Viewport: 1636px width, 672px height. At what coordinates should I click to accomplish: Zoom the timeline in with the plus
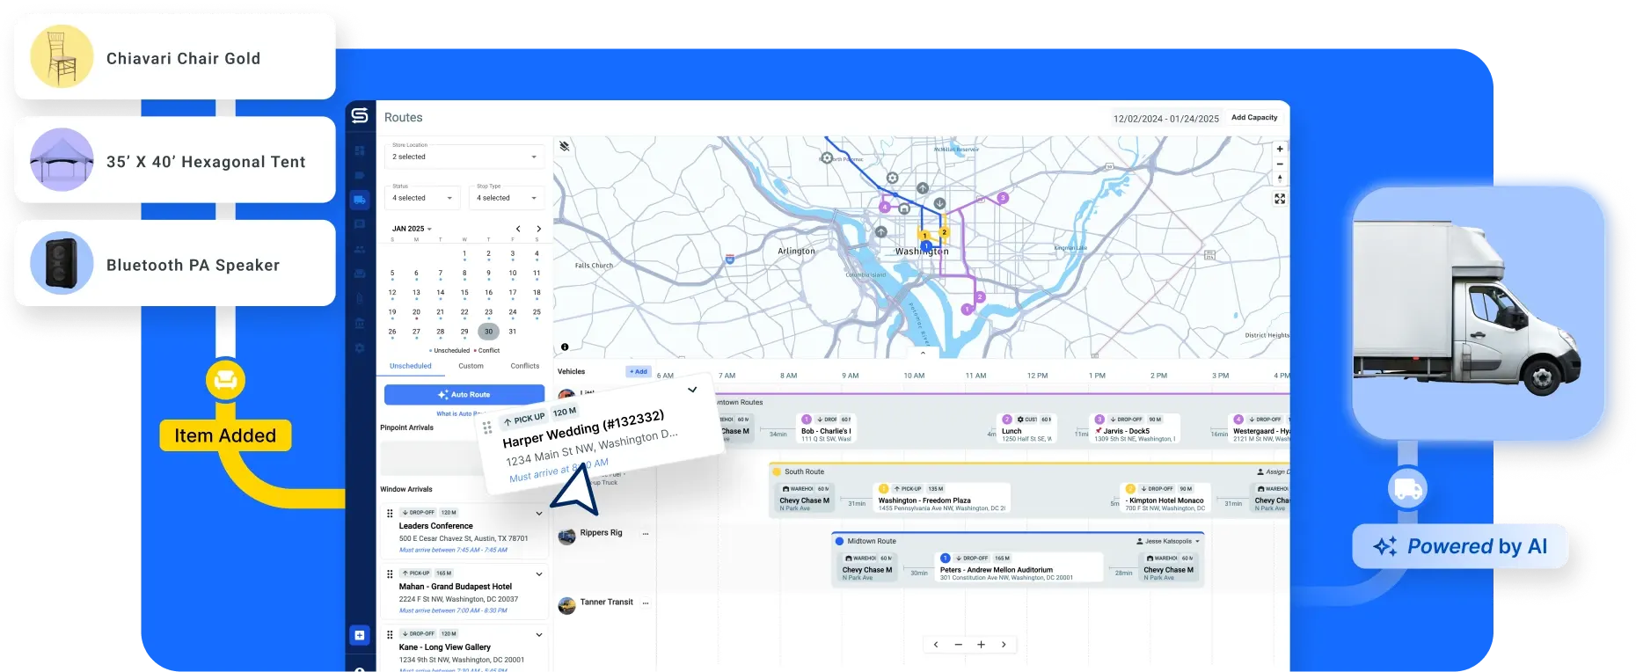(x=982, y=645)
